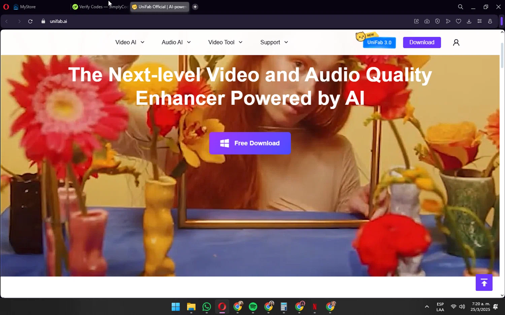
Task: Switch to the Verify Codes — SimplyCodes tab
Action: click(100, 7)
